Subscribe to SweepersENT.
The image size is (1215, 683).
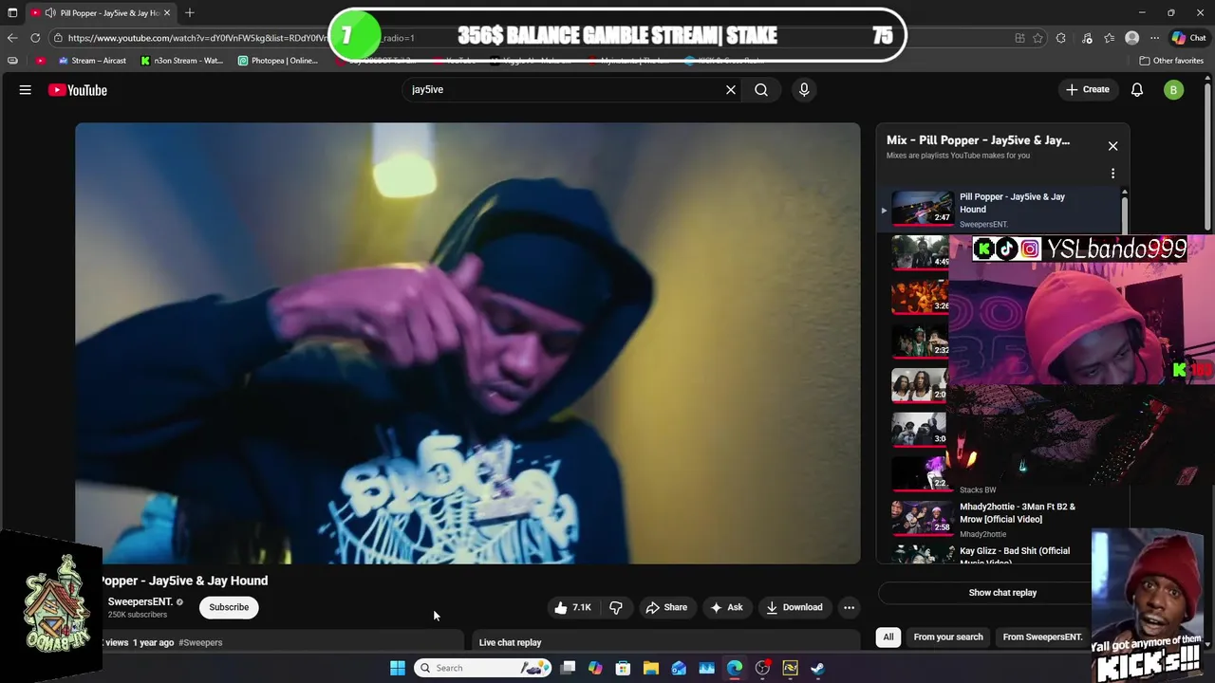229,607
